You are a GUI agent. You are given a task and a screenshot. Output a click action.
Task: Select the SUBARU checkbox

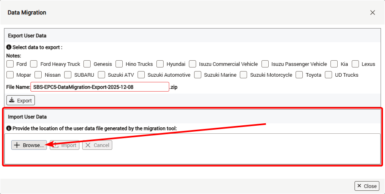point(68,75)
